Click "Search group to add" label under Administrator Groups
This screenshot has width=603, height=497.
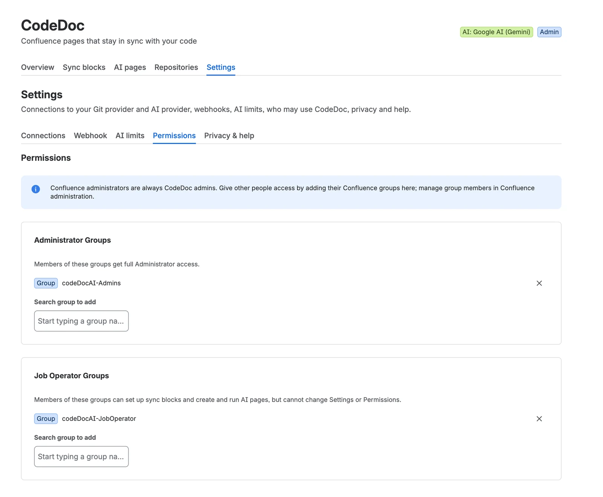click(x=65, y=302)
